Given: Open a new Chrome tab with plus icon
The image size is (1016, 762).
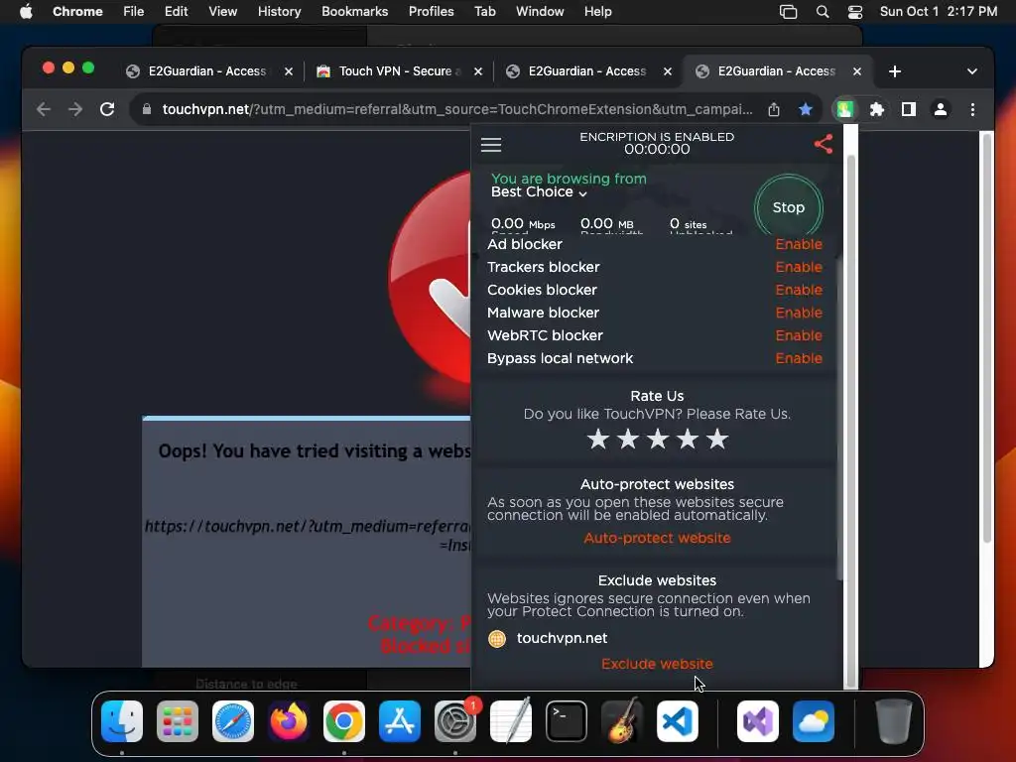Looking at the screenshot, I should tap(895, 71).
